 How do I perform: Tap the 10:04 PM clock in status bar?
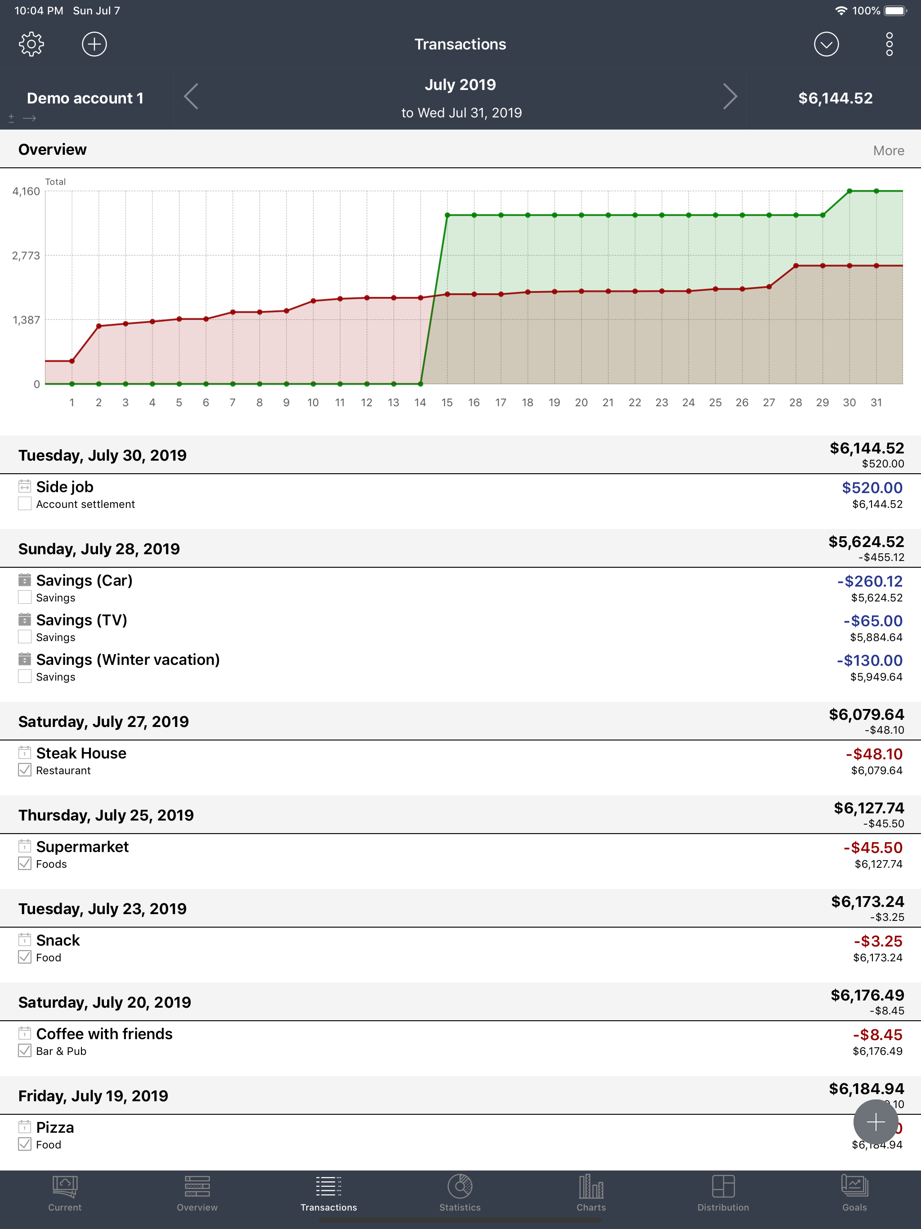[x=39, y=10]
